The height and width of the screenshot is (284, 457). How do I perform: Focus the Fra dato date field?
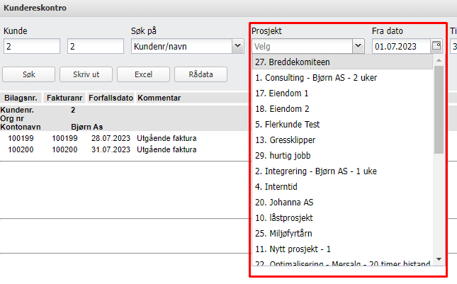coord(401,47)
